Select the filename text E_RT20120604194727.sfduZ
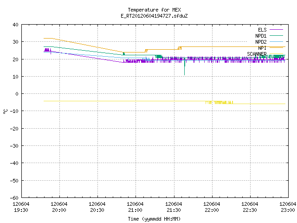The width and height of the screenshot is (297, 223). 154,16
